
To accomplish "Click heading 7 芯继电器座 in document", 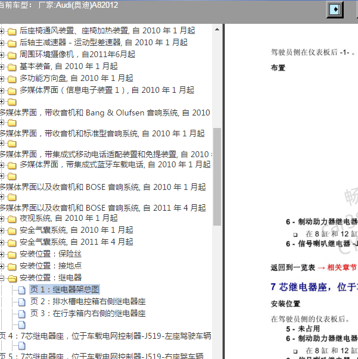I will [x=314, y=287].
